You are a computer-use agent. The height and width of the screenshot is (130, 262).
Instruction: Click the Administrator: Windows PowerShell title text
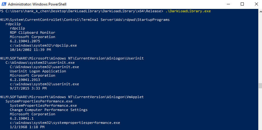[x=37, y=4]
